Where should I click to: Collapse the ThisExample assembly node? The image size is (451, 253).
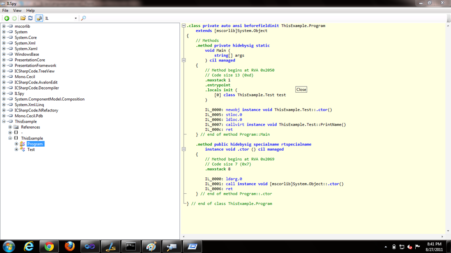[4, 121]
